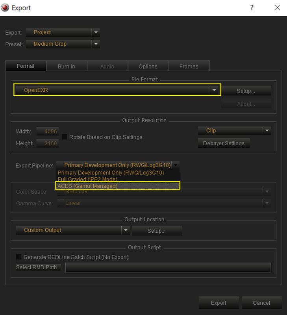Click the REDCINE-X app icon in title bar
This screenshot has width=287, height=315.
tap(5, 7)
